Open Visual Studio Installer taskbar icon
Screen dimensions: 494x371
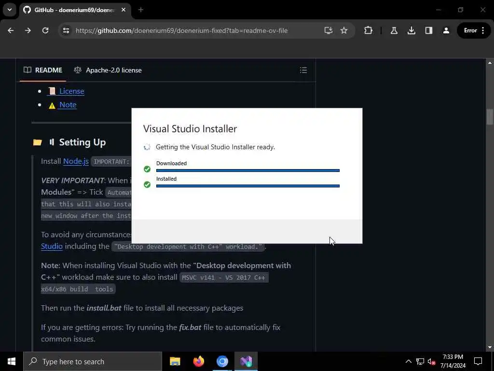pyautogui.click(x=246, y=361)
